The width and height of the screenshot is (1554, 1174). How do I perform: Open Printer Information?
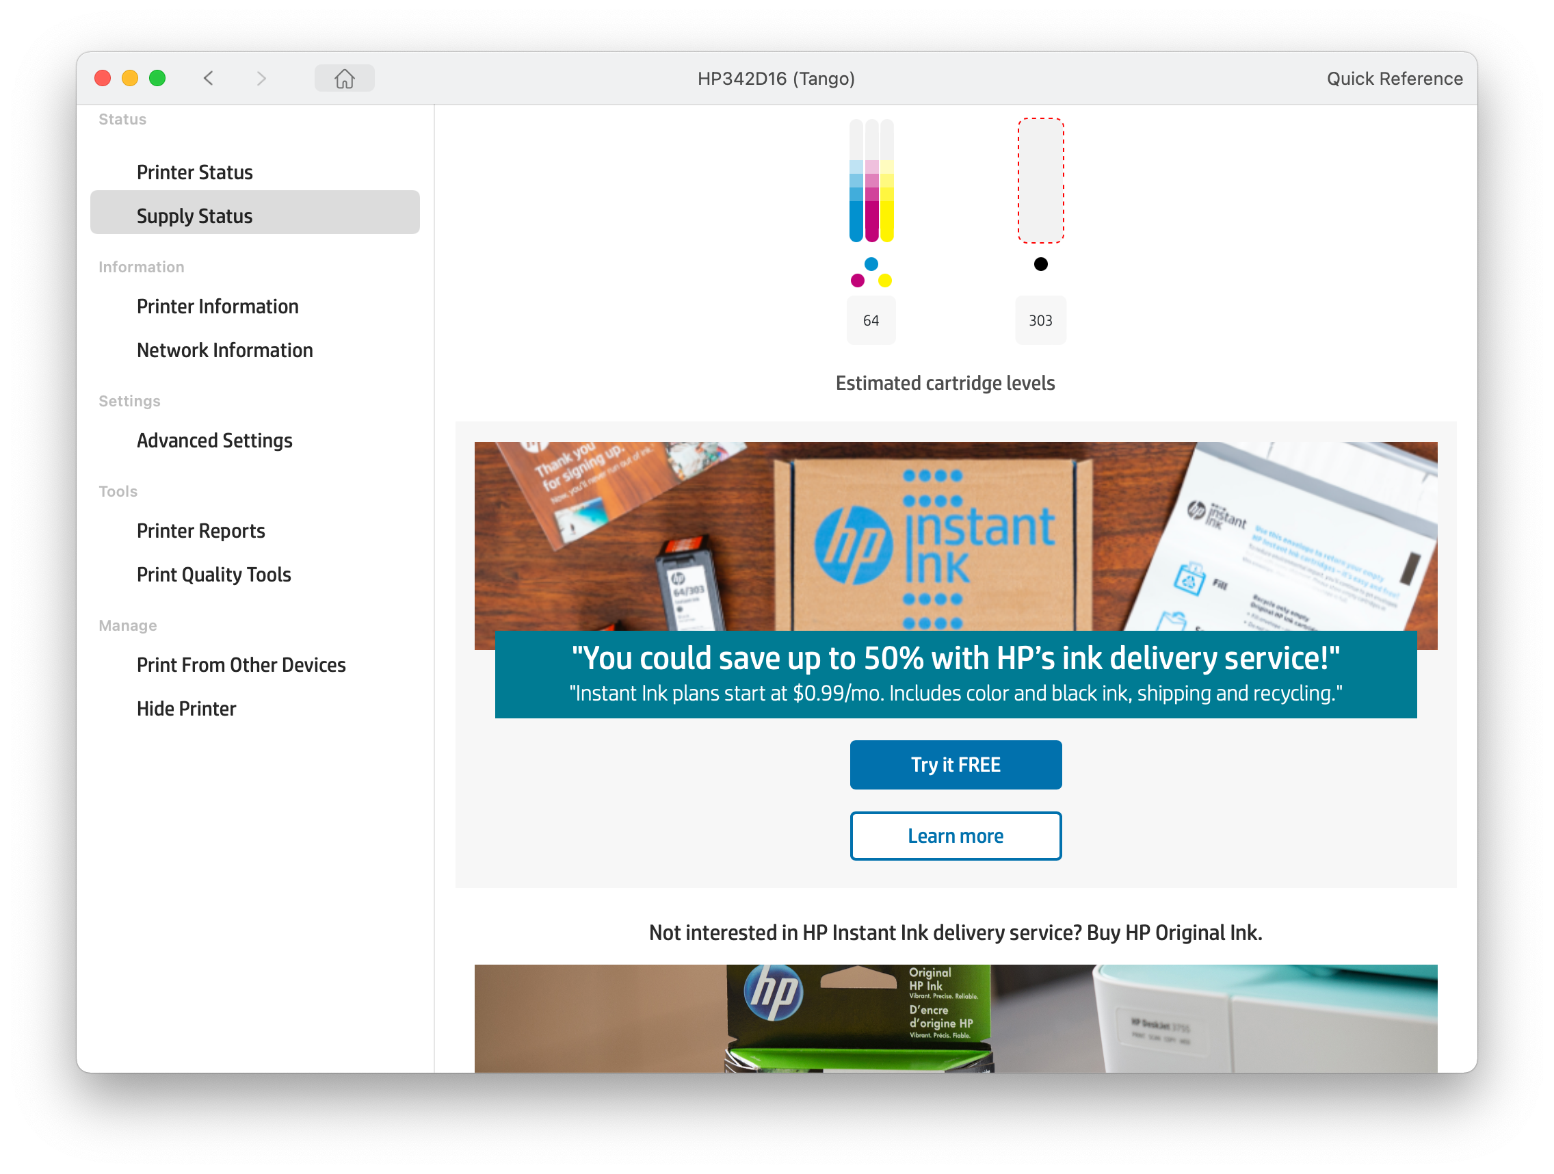(x=218, y=306)
